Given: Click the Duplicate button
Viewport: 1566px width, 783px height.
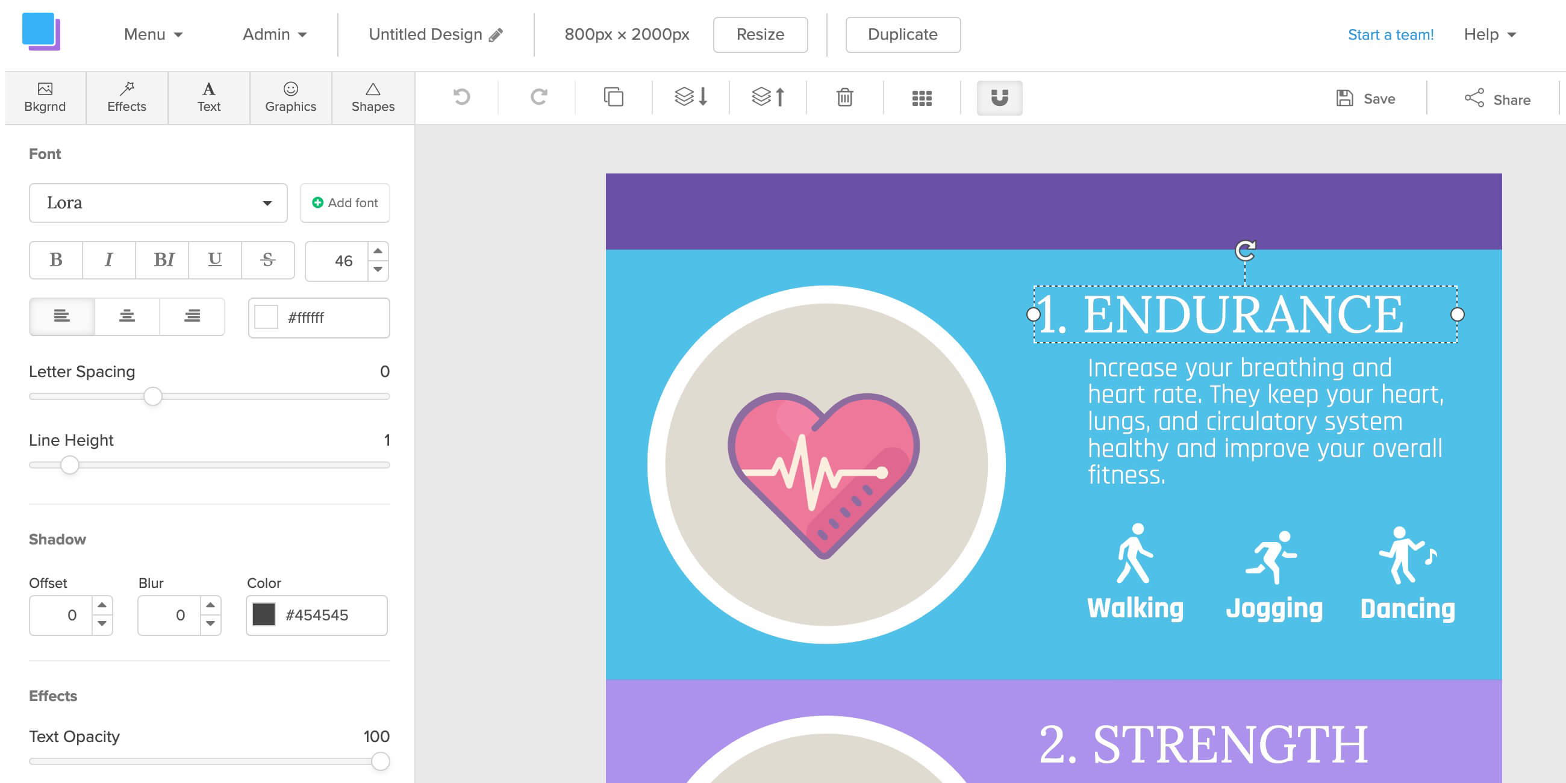Looking at the screenshot, I should [x=903, y=35].
